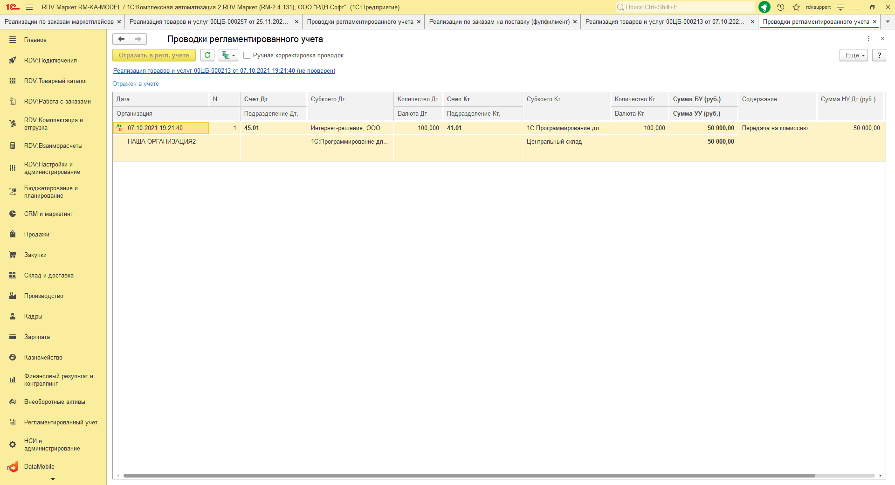895x485 pixels.
Task: Click the favorites star icon
Action: coord(796,7)
